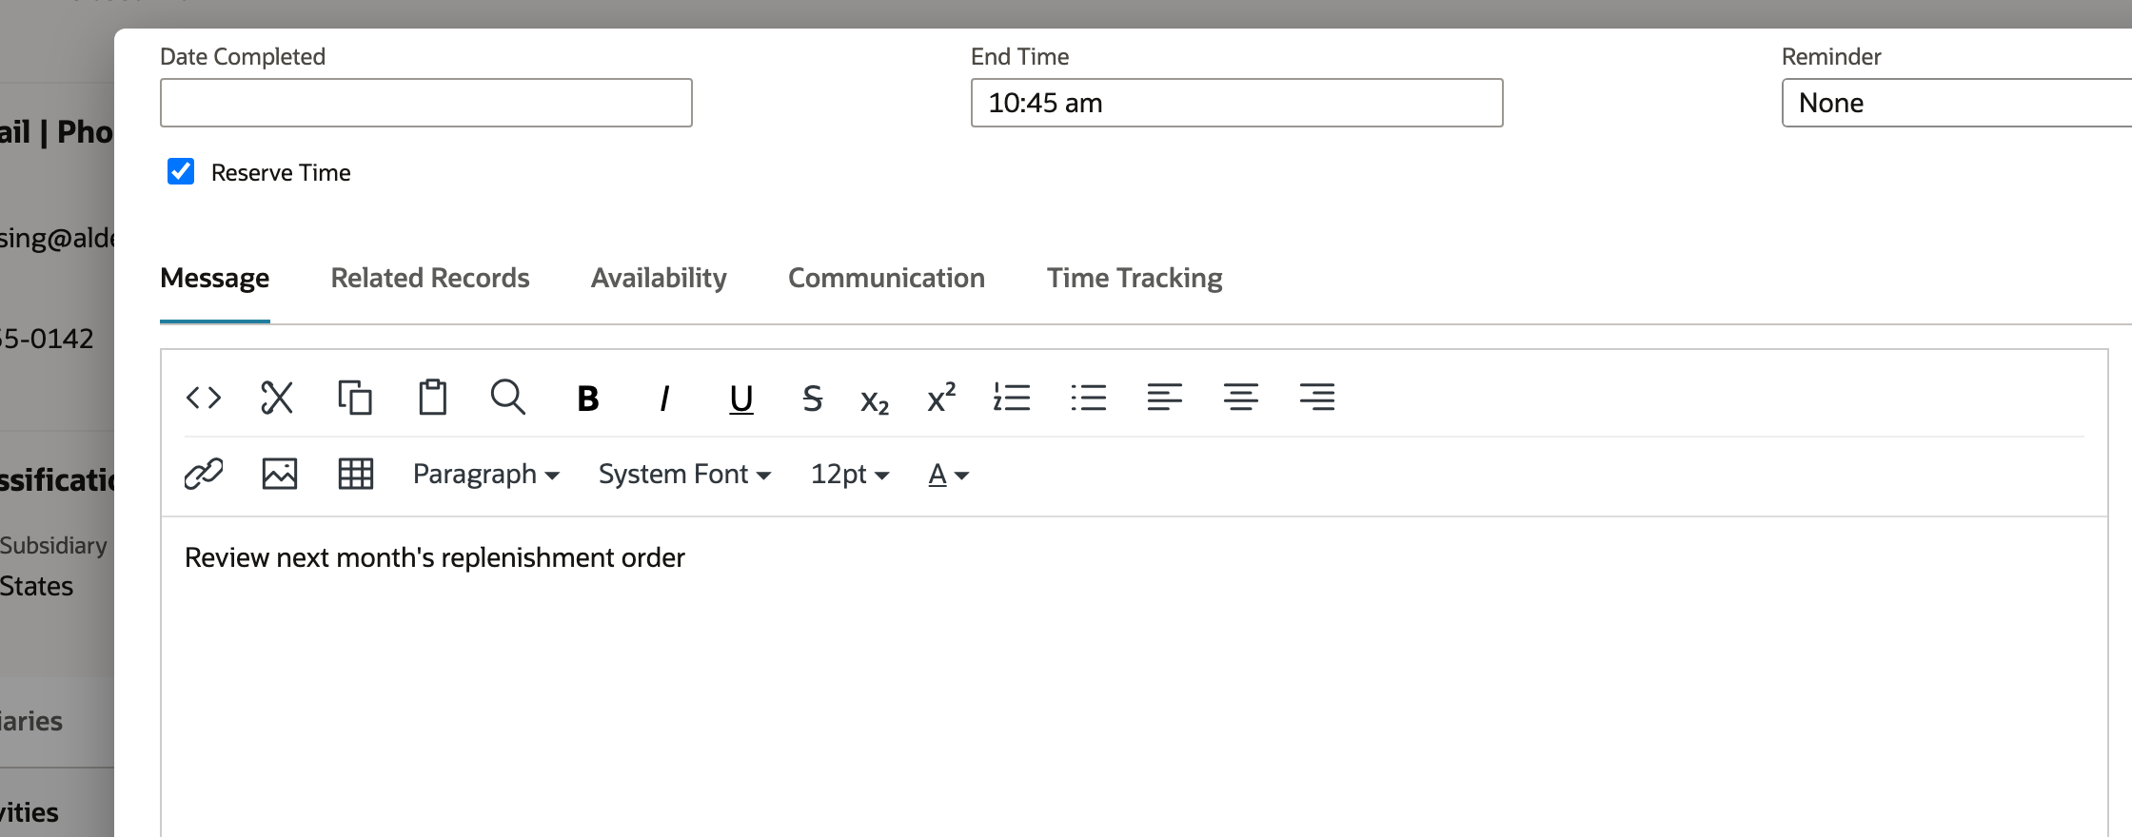Insert an image via picture icon

280,474
